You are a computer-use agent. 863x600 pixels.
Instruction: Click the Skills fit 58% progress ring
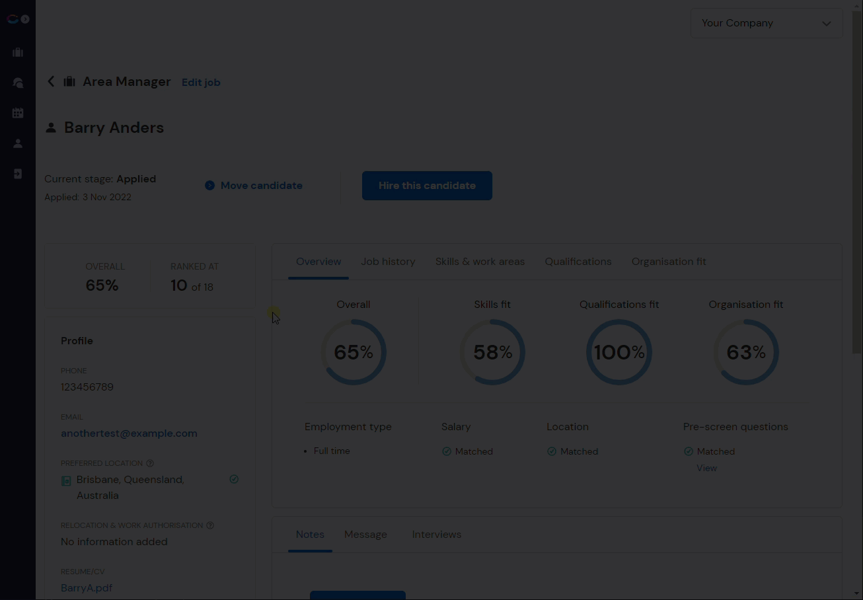point(492,352)
